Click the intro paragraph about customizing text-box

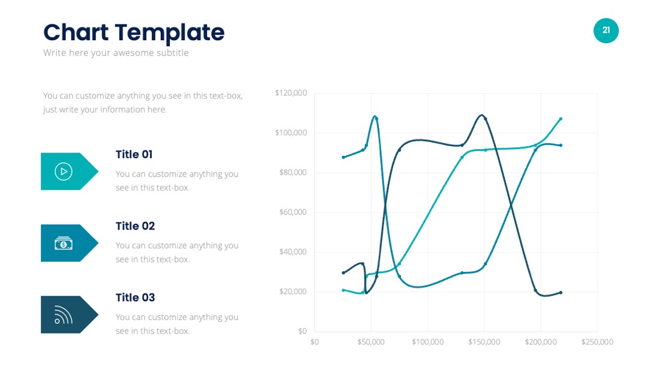pos(143,103)
